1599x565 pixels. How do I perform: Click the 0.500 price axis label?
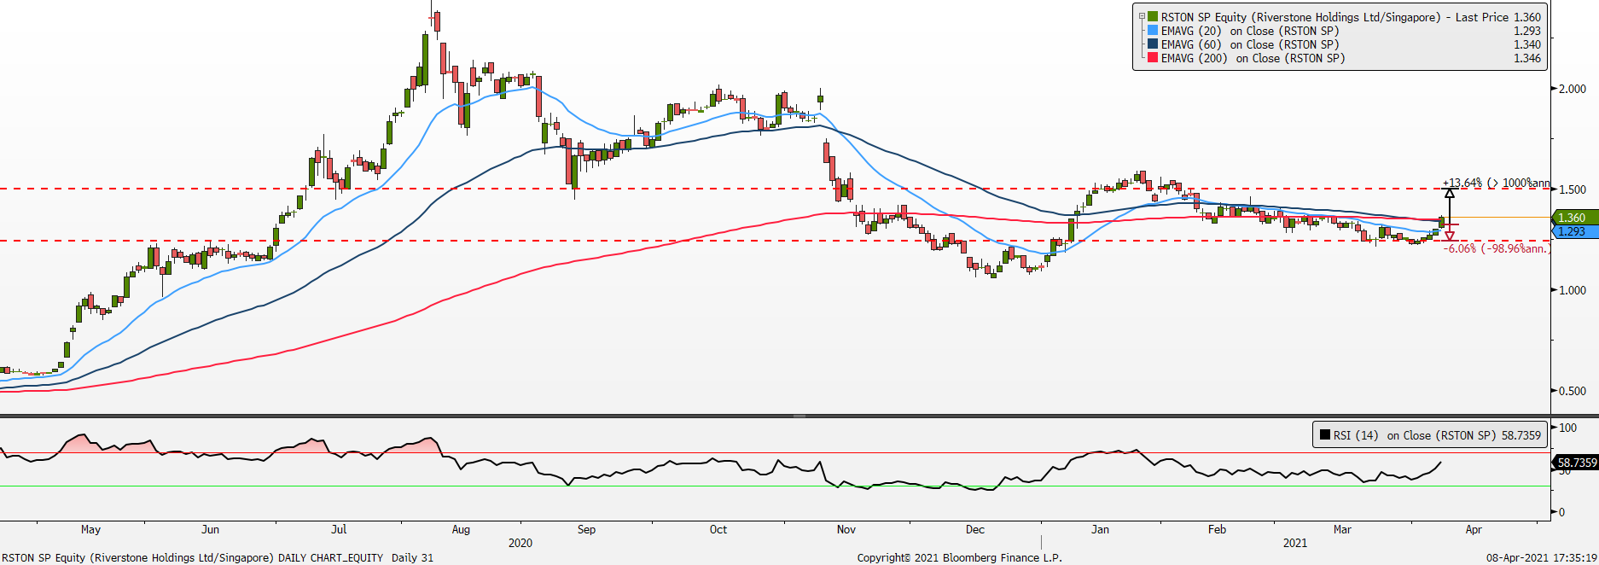click(x=1573, y=391)
